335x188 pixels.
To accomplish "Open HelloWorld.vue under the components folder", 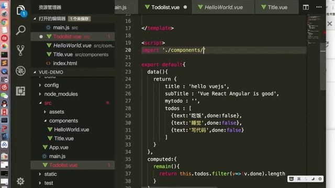I will click(73, 130).
